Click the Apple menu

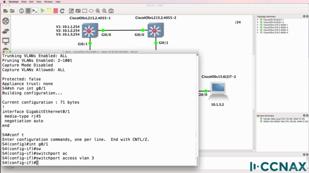[x=4, y=2]
